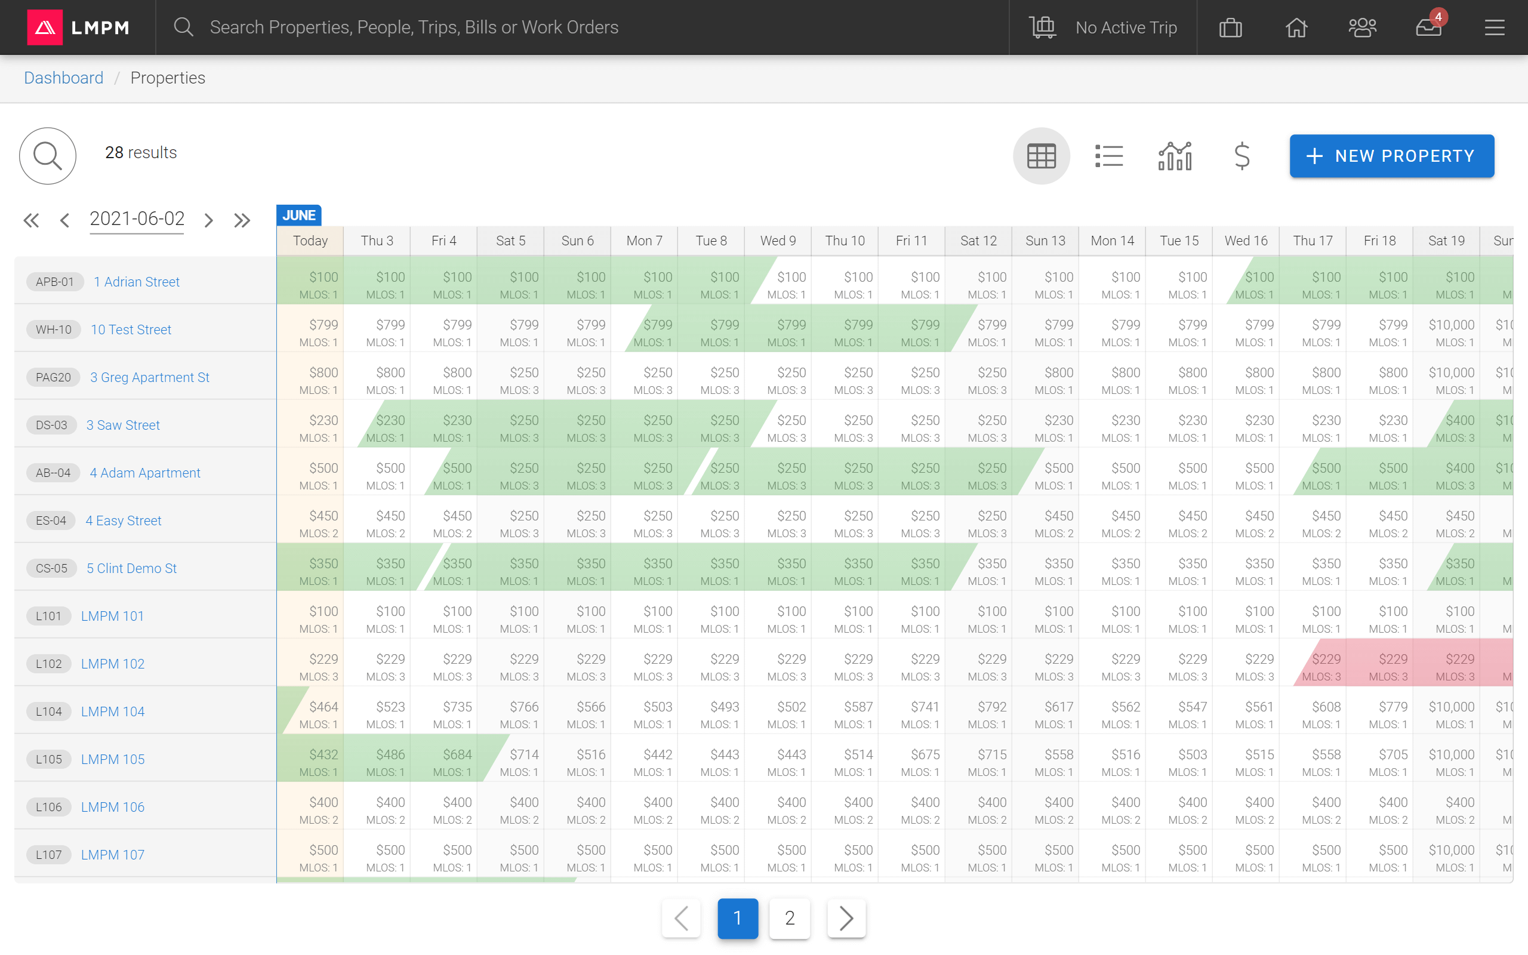Click the round search filter button
This screenshot has height=955, width=1528.
pos(47,155)
